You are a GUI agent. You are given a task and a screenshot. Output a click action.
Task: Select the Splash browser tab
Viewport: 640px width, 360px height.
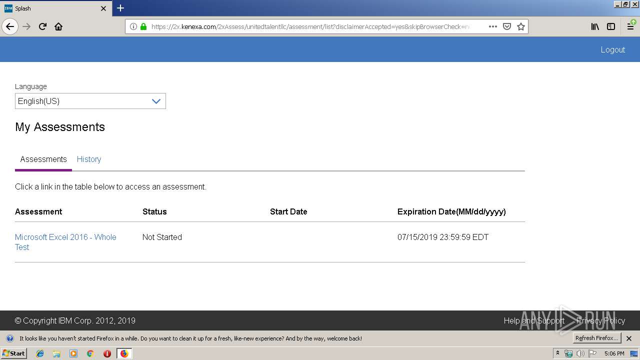tap(56, 8)
